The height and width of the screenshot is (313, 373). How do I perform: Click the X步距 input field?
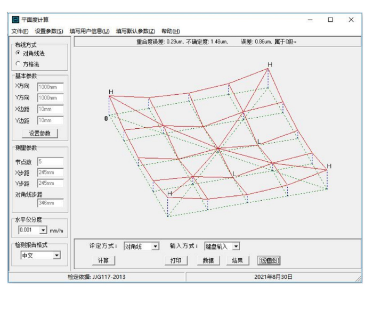pyautogui.click(x=51, y=172)
